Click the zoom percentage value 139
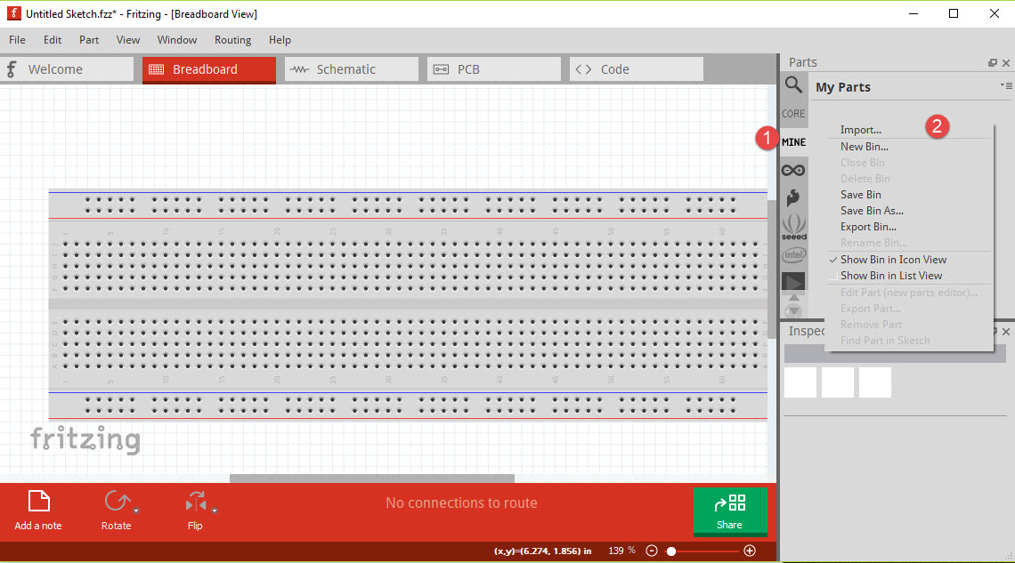Viewport: 1015px width, 563px height. tap(615, 551)
